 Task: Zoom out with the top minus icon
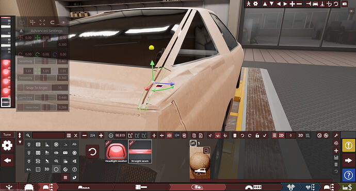299,4
